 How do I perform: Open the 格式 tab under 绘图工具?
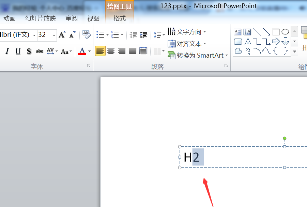pos(119,18)
